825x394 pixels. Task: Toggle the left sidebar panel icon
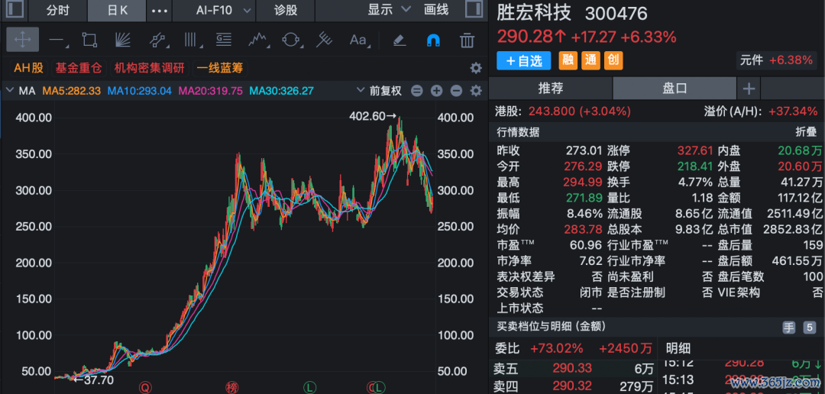tap(15, 9)
